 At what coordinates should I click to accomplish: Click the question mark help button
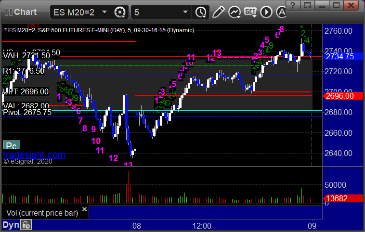point(293,5)
